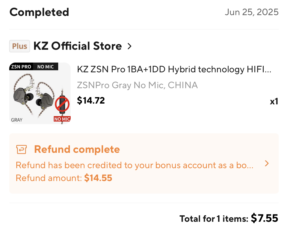Click the refund amount $14.55

pyautogui.click(x=98, y=178)
